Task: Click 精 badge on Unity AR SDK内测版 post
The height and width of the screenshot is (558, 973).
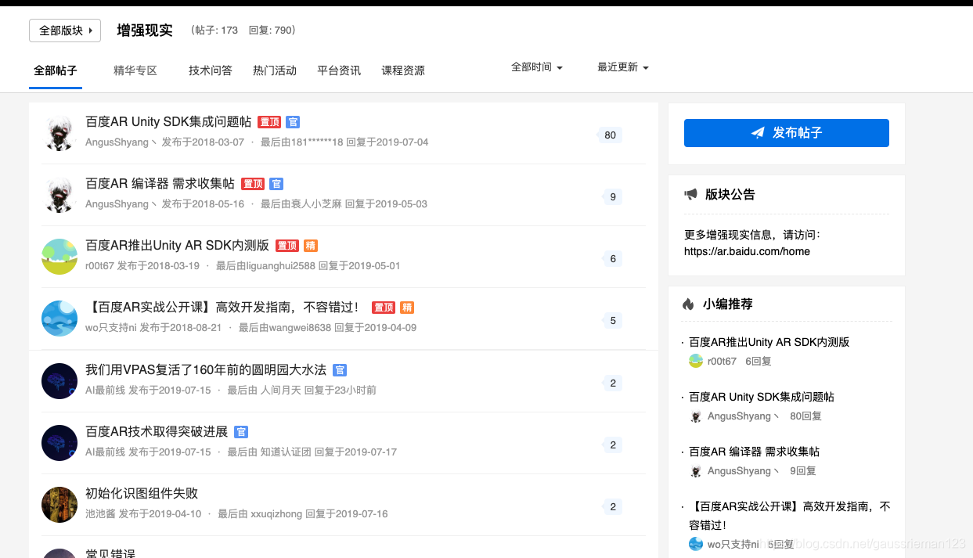Action: [310, 246]
